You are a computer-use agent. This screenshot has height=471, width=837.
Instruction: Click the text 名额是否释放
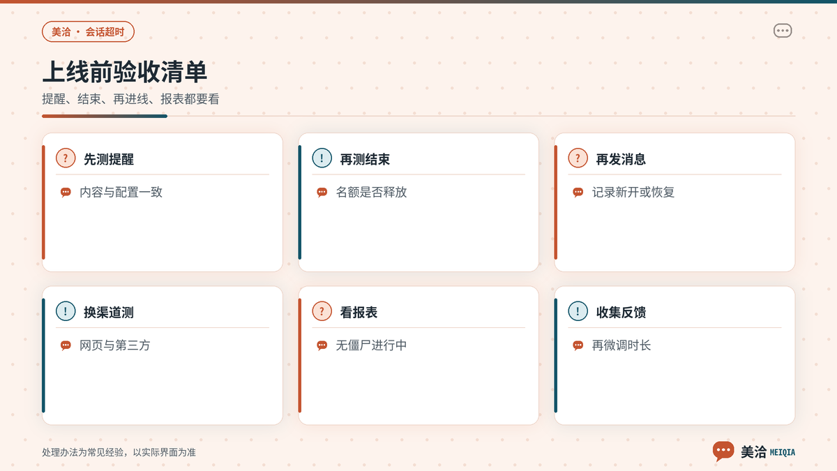371,192
